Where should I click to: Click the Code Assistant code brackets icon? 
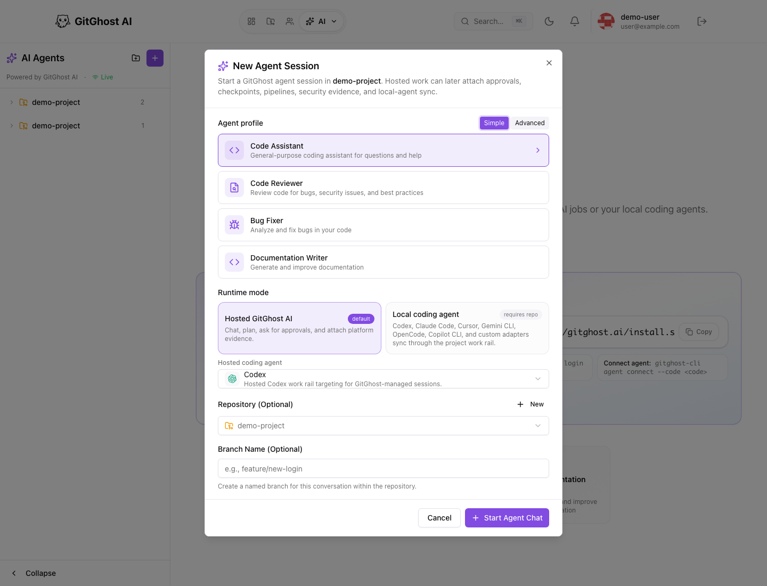click(234, 150)
